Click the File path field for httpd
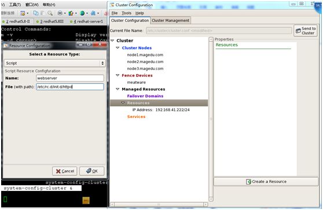Image resolution: width=323 pixels, height=210 pixels. coord(70,87)
